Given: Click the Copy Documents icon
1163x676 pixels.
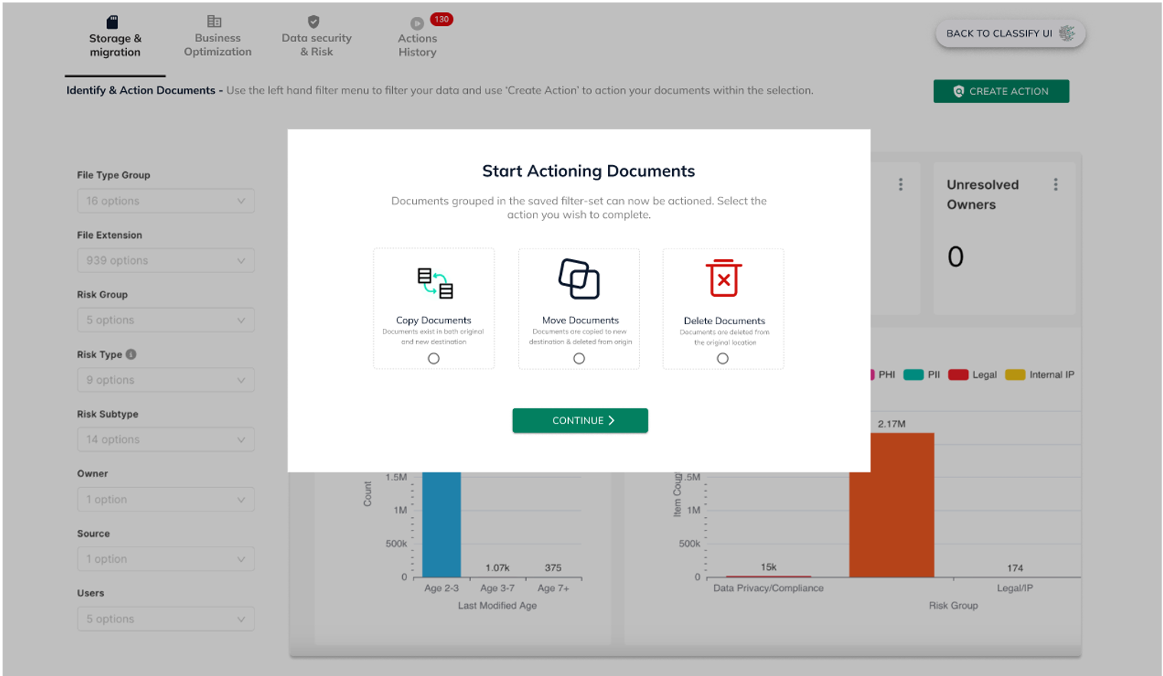Looking at the screenshot, I should click(x=434, y=283).
